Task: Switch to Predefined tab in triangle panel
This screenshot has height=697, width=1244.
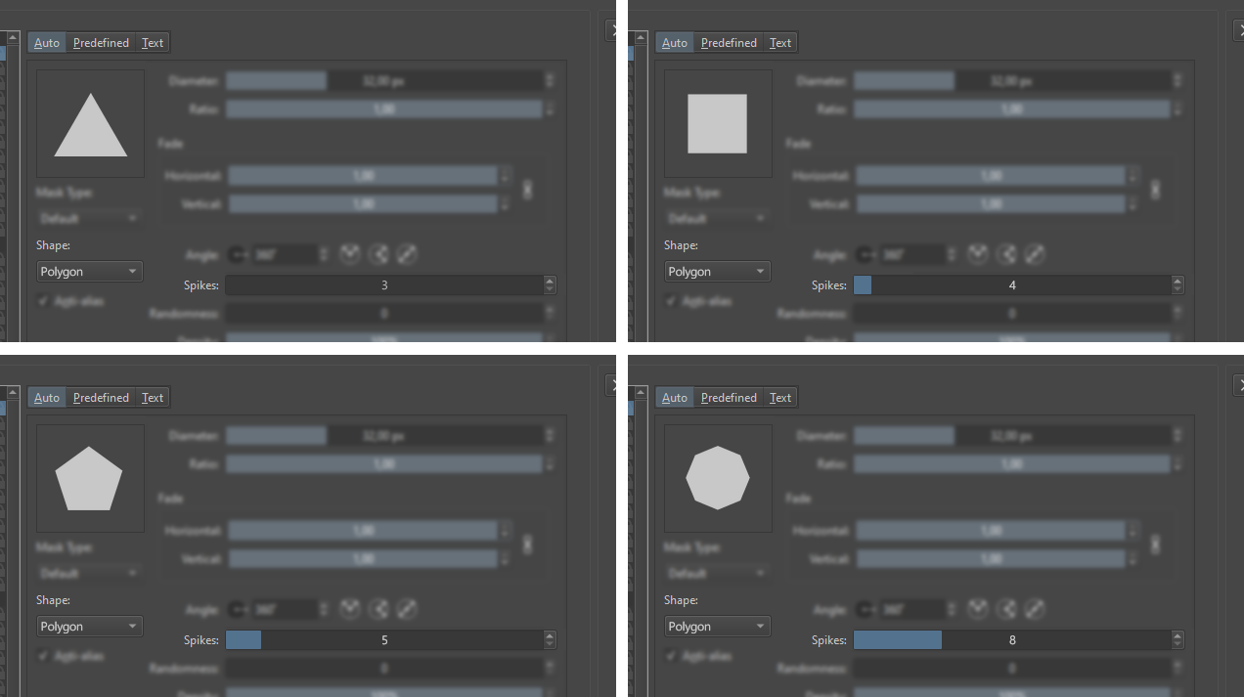Action: point(101,43)
